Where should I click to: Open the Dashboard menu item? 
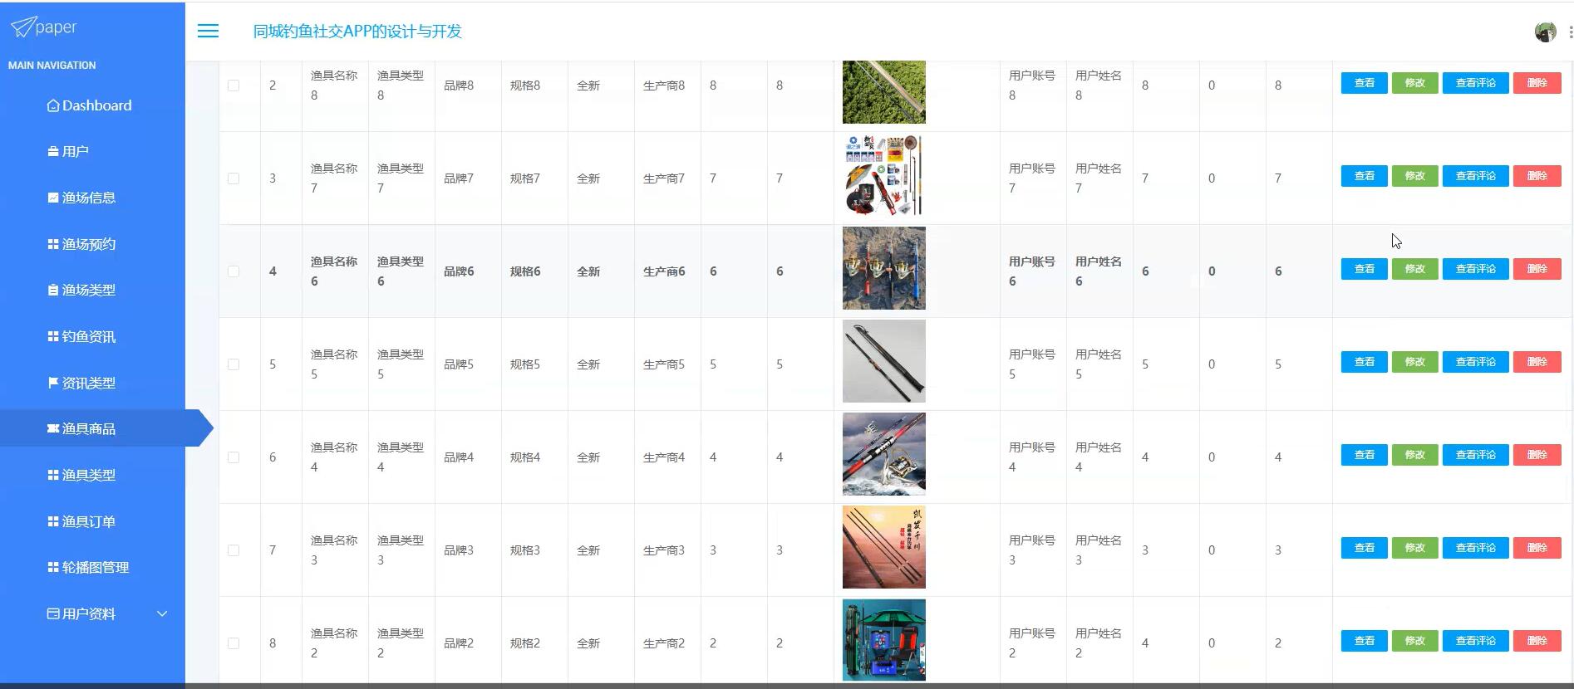92,105
